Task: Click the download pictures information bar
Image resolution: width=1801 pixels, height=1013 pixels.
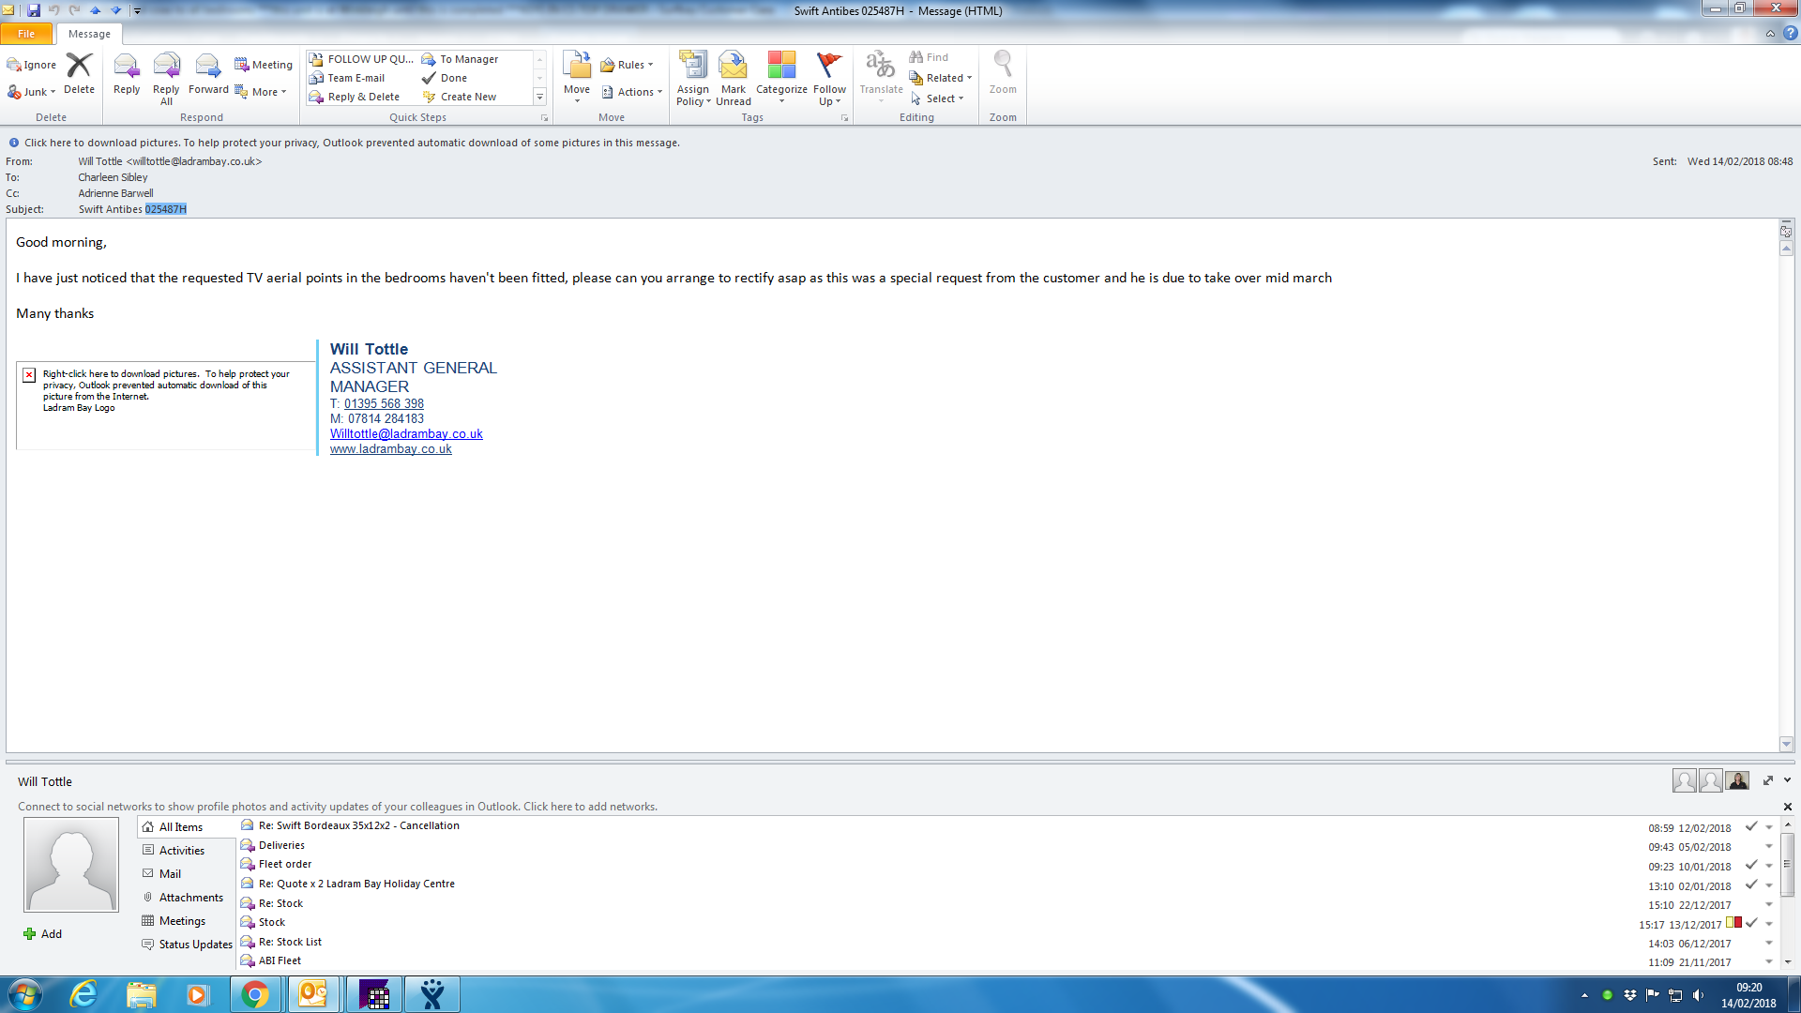Action: (x=352, y=143)
